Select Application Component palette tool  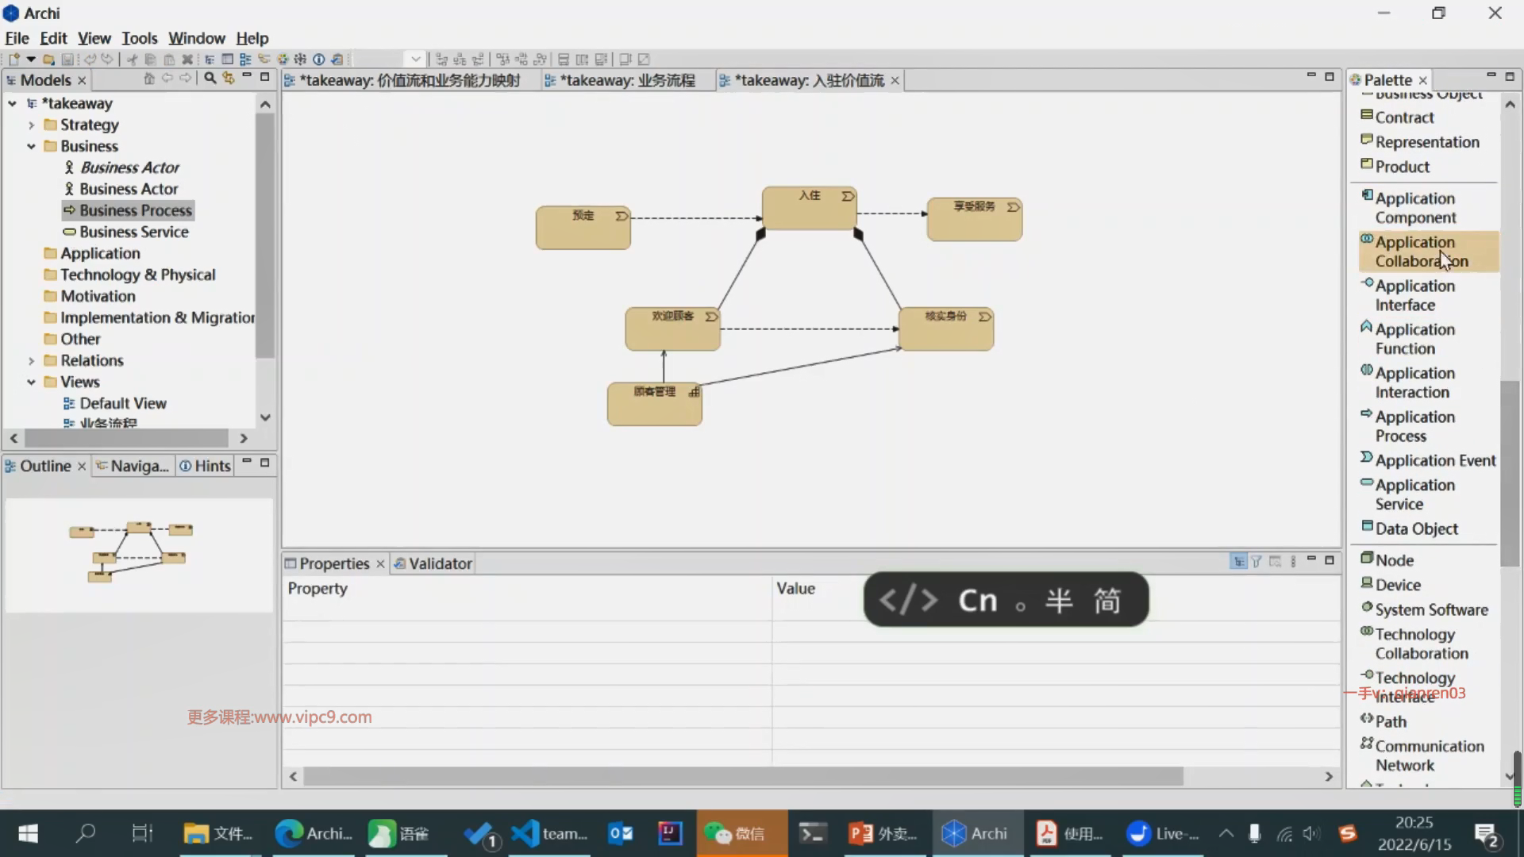(1414, 207)
